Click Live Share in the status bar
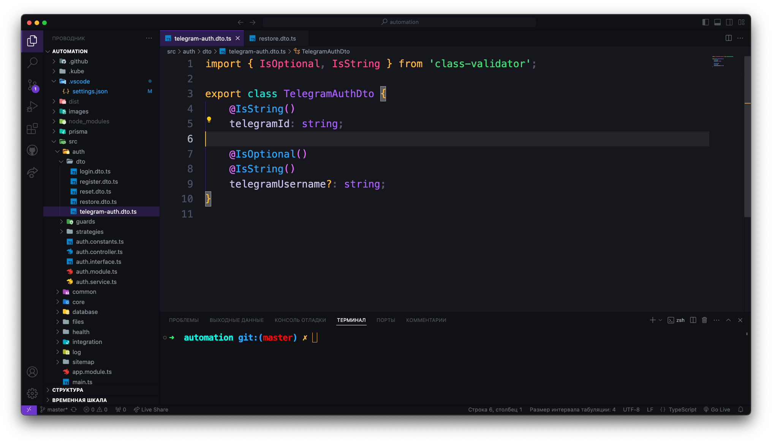The width and height of the screenshot is (772, 443). 151,410
